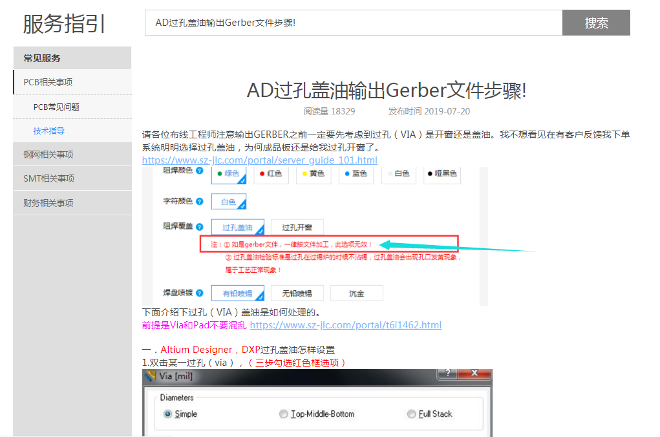This screenshot has height=437, width=660.
Task: Select the Top-Middle-Bottom radio button
Action: (x=283, y=414)
